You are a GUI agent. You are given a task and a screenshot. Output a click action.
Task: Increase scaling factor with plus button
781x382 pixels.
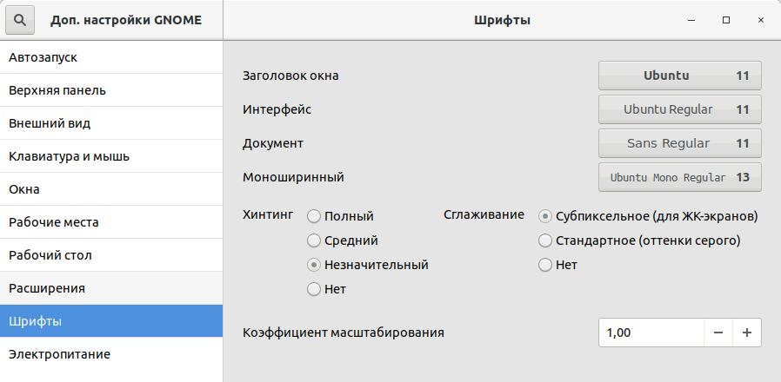click(x=747, y=333)
